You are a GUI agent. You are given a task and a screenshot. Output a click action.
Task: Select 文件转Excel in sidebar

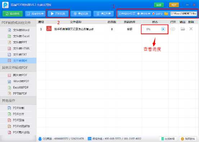[18, 36]
